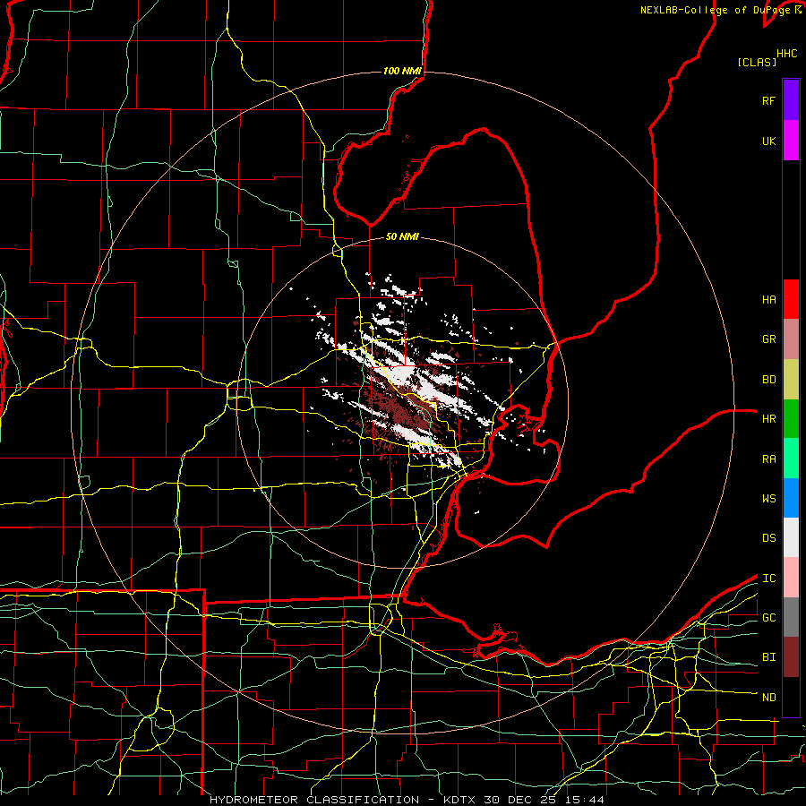Viewport: 806px width, 806px height.
Task: Click the ND black legend swatch
Action: click(791, 697)
